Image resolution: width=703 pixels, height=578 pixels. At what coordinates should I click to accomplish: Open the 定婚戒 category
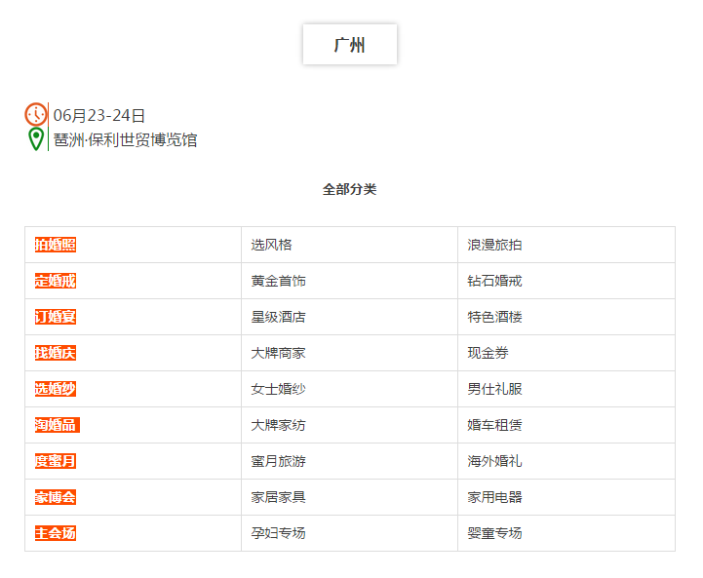click(56, 281)
